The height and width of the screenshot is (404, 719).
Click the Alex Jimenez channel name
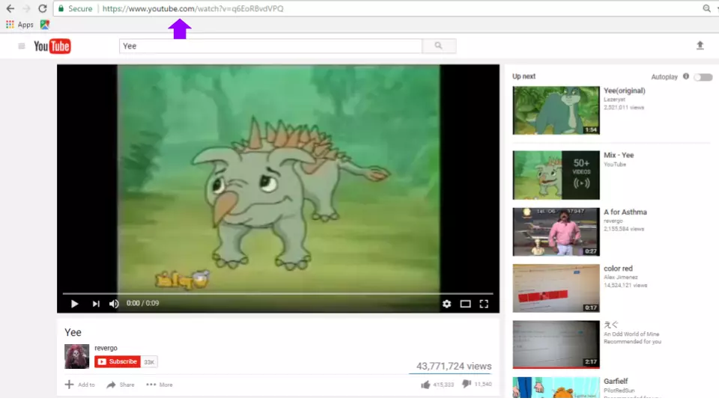(620, 277)
